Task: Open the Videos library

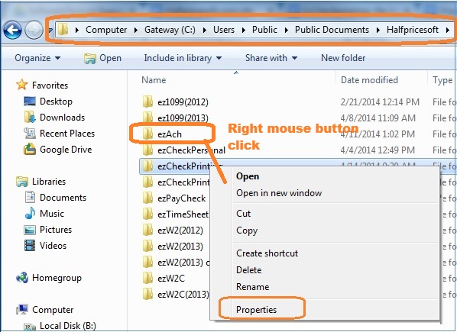Action: [x=53, y=245]
